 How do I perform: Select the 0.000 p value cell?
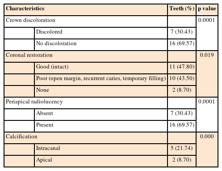(x=207, y=150)
